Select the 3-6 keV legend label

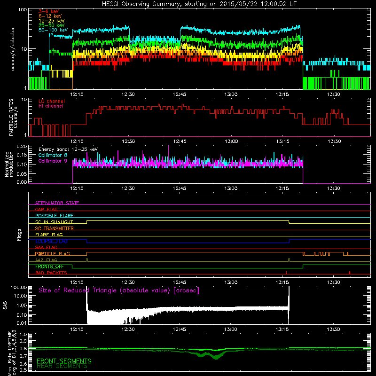(x=49, y=11)
